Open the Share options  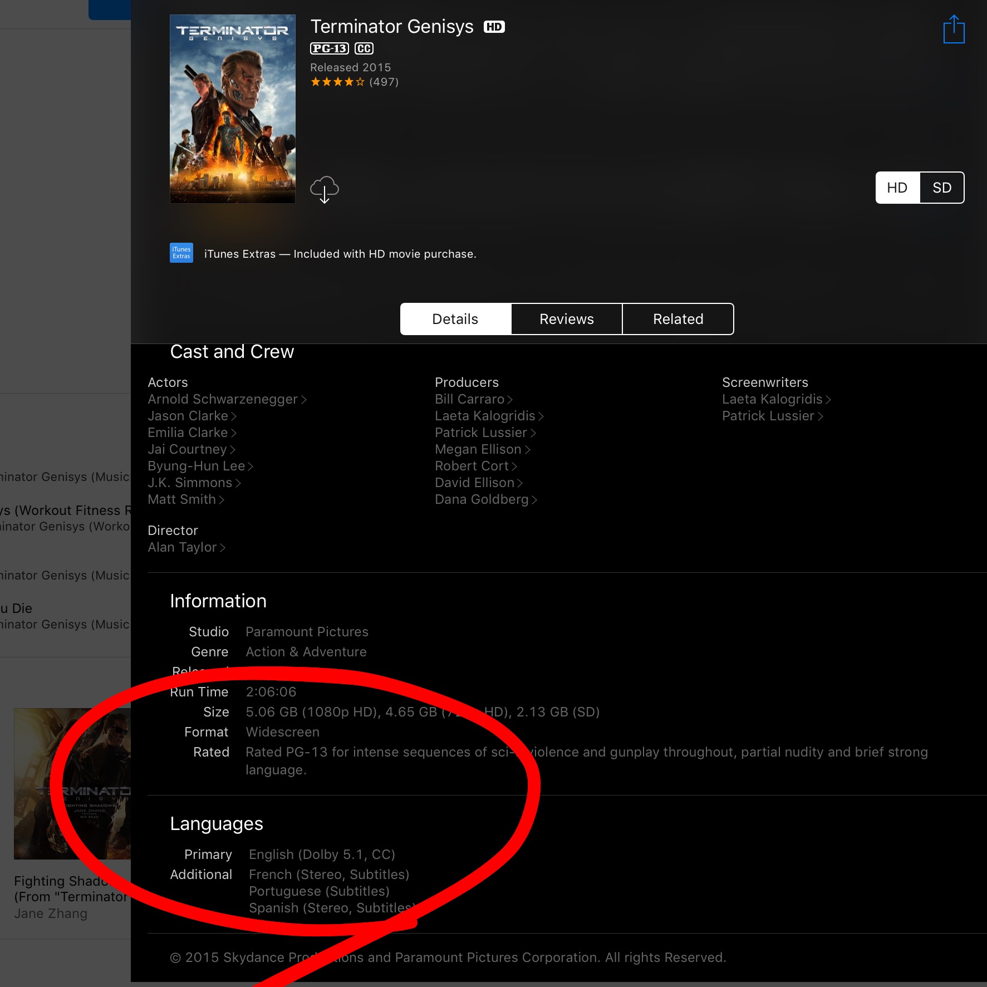954,29
